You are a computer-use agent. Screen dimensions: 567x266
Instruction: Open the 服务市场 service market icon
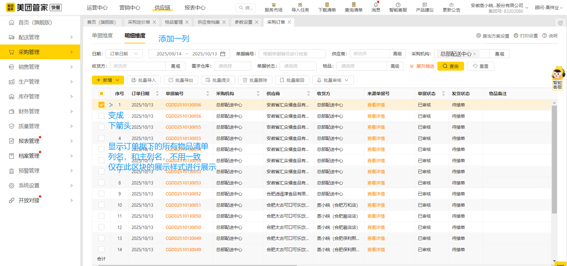click(273, 7)
